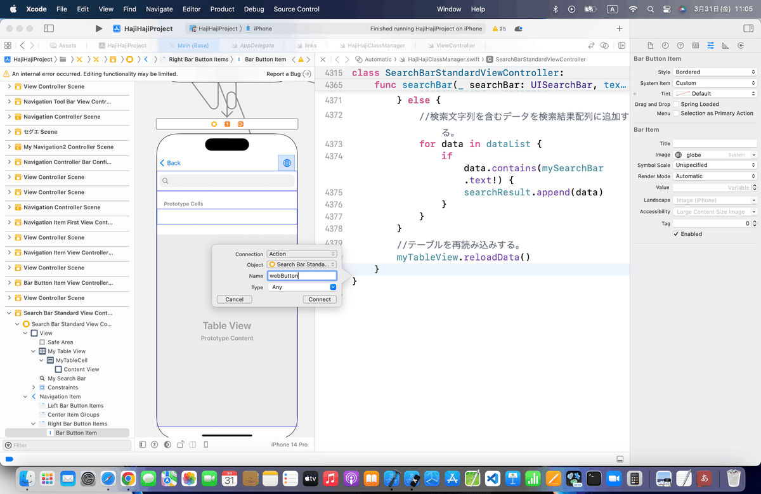Open the Editor menu
The width and height of the screenshot is (761, 494).
pyautogui.click(x=191, y=10)
